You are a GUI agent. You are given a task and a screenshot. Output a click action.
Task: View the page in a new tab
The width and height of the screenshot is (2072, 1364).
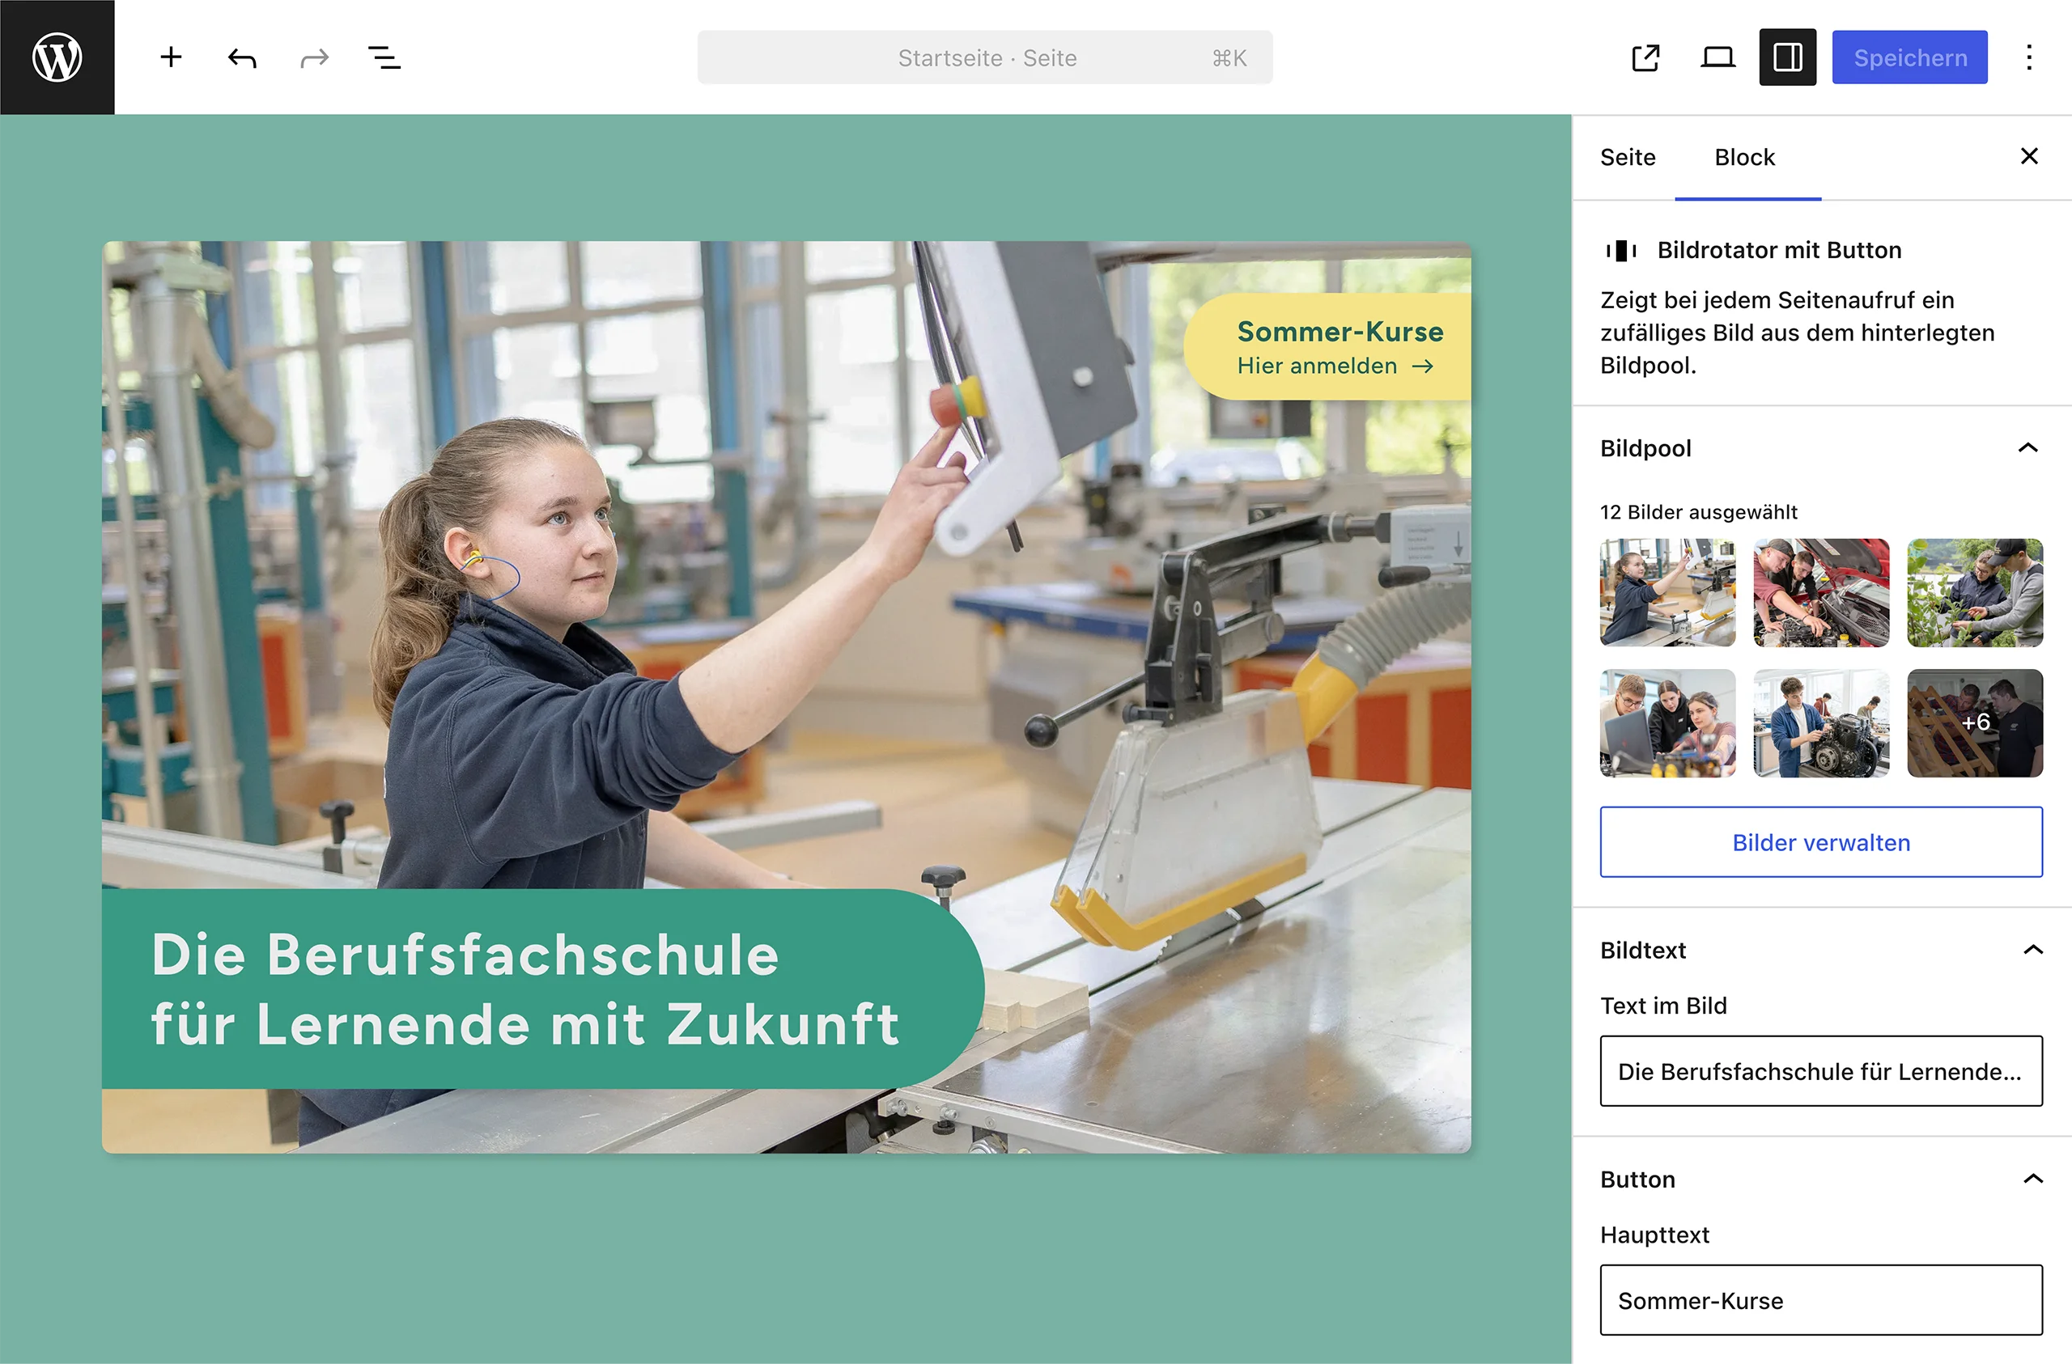pos(1645,57)
